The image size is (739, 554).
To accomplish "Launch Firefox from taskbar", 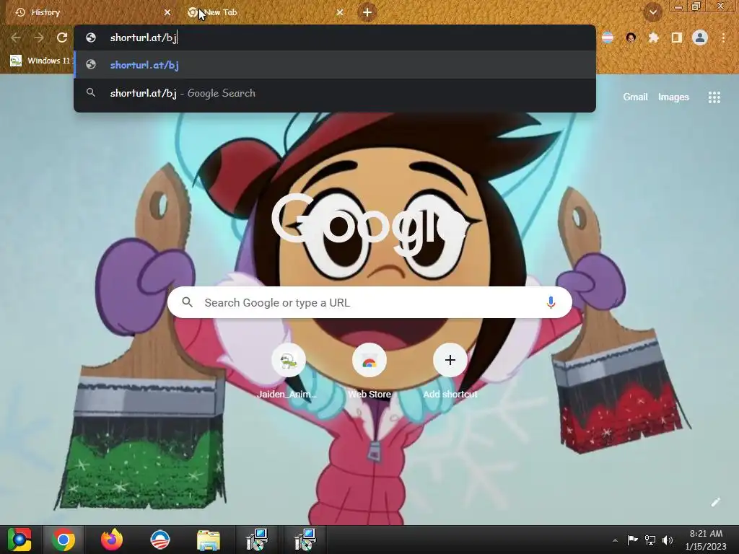I will pyautogui.click(x=112, y=540).
